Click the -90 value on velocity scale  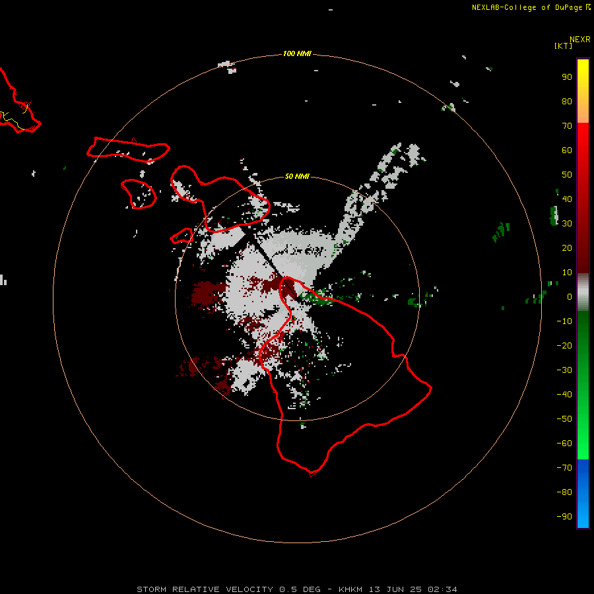click(564, 517)
